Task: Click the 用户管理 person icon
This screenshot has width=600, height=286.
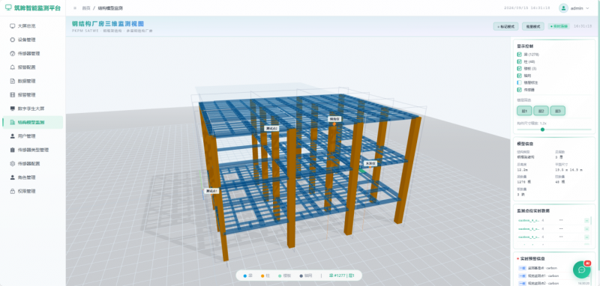Action: tap(12, 136)
